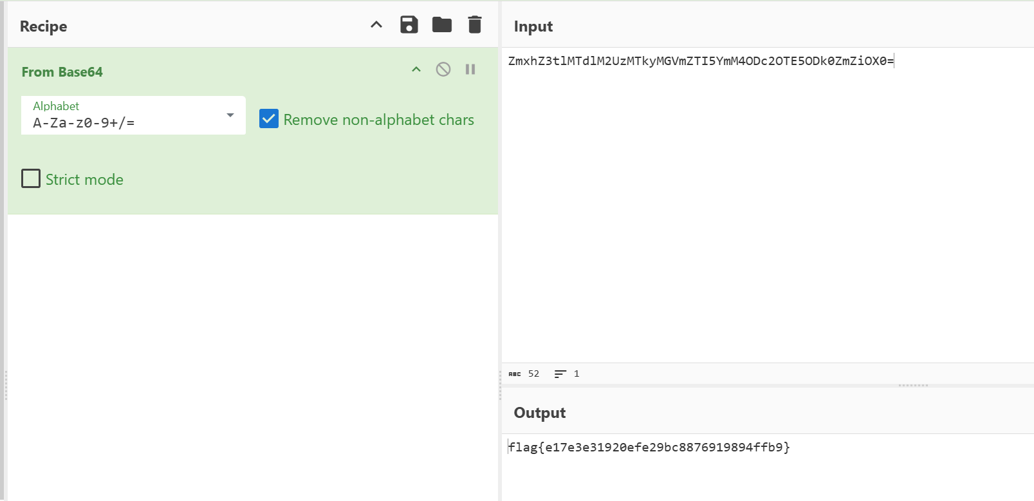Image resolution: width=1034 pixels, height=501 pixels.
Task: Grab the Input/Output horizontal splitter handle
Action: click(x=912, y=385)
